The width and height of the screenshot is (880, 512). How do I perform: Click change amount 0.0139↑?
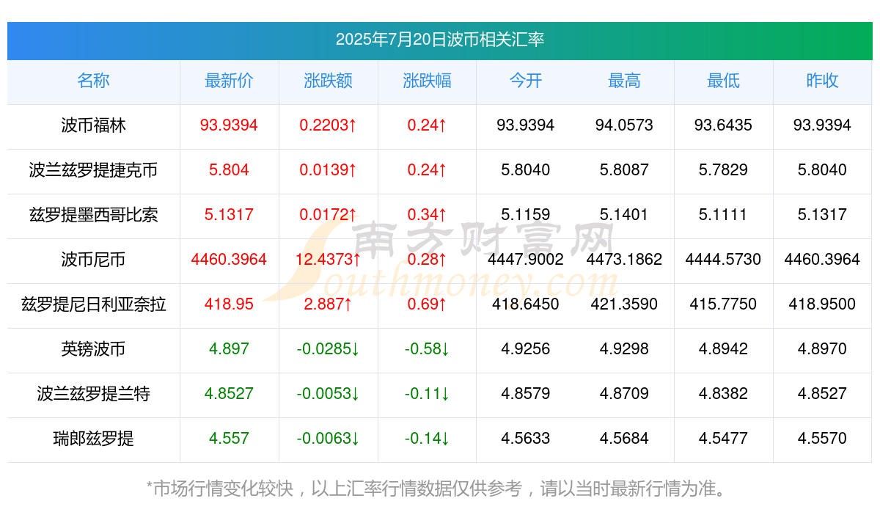click(x=328, y=170)
